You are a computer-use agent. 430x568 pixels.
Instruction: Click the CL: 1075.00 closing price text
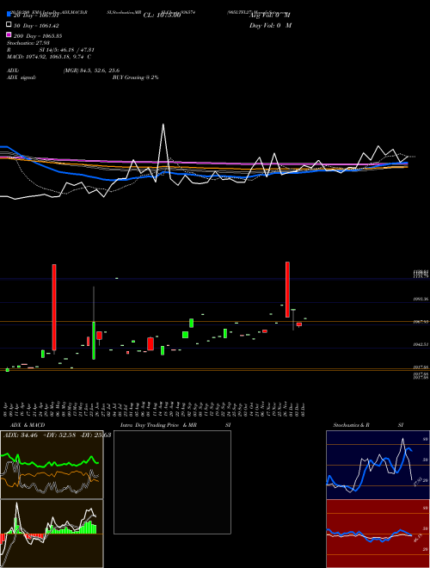tap(162, 15)
